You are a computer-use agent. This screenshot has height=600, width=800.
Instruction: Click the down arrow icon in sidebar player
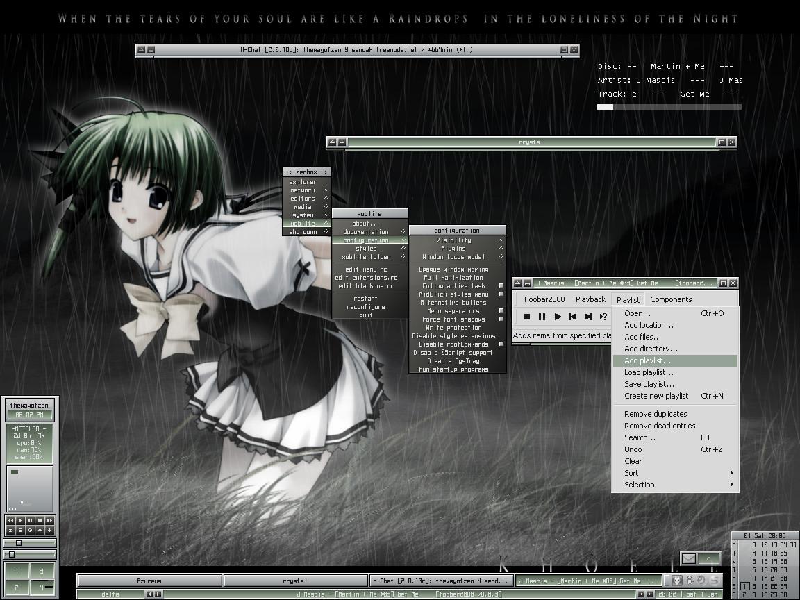(x=49, y=530)
